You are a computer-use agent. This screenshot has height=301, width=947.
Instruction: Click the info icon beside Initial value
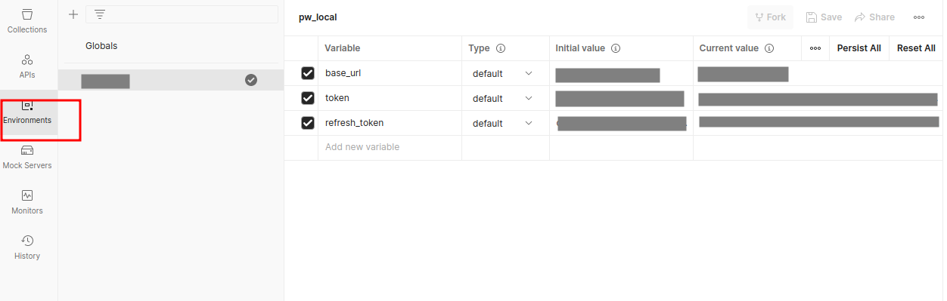[x=616, y=48]
